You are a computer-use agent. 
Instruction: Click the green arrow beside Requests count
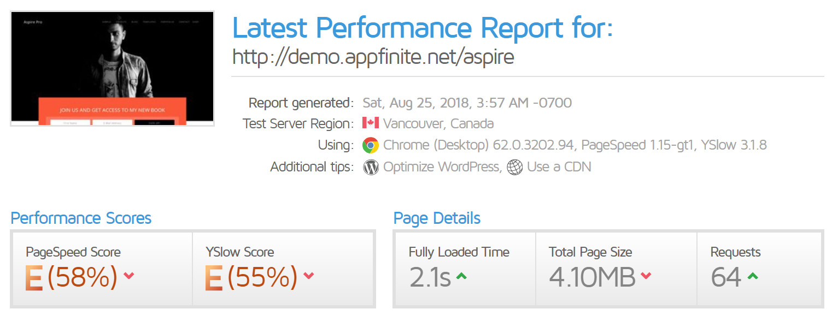[753, 276]
